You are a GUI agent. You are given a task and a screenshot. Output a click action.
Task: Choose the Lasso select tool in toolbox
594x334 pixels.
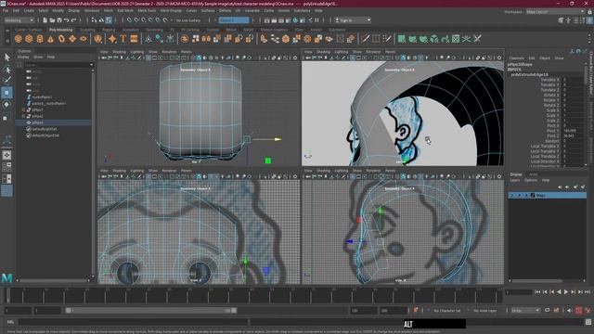[x=6, y=70]
